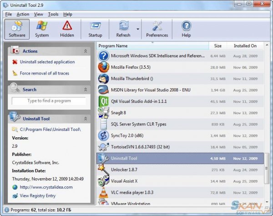Click the Qt4 Visual Studio Add-in icon

[x=104, y=101]
